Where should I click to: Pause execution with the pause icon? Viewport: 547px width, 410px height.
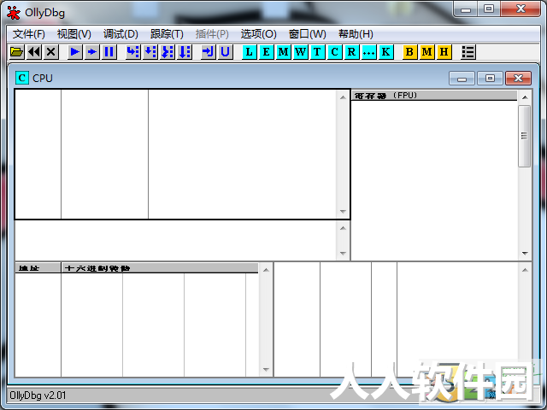click(x=109, y=52)
